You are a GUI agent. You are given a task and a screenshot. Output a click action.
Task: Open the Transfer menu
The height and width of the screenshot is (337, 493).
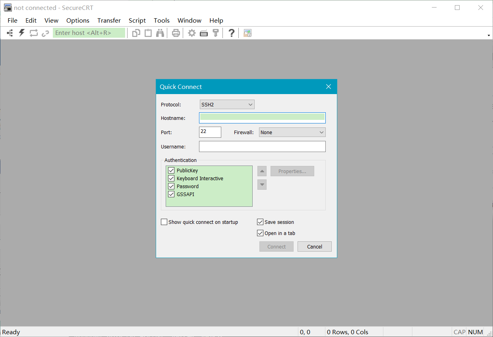coord(109,20)
